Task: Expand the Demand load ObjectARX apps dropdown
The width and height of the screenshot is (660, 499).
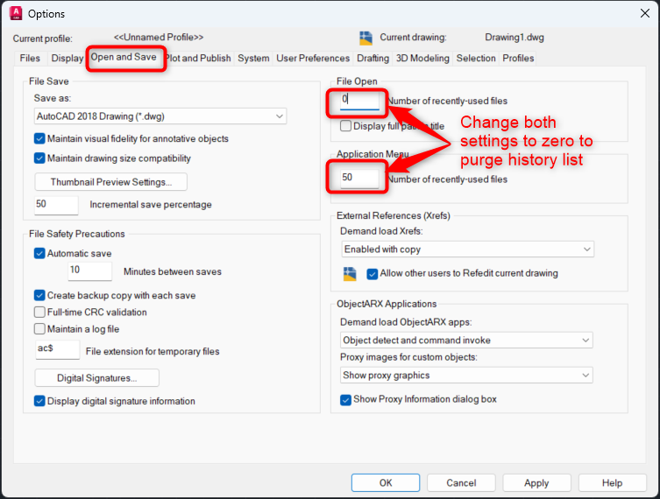Action: tap(466, 340)
